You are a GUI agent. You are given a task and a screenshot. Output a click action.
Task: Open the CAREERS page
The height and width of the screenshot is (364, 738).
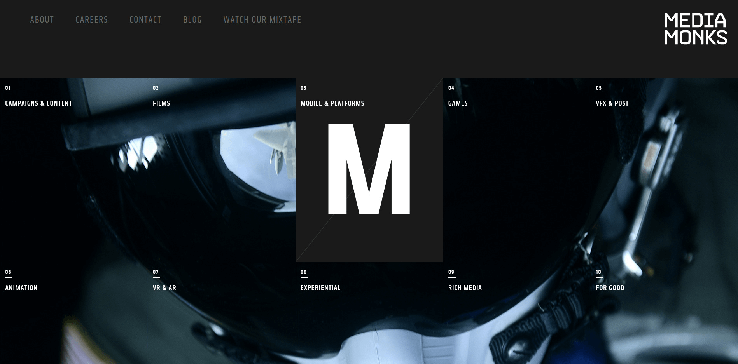click(92, 19)
